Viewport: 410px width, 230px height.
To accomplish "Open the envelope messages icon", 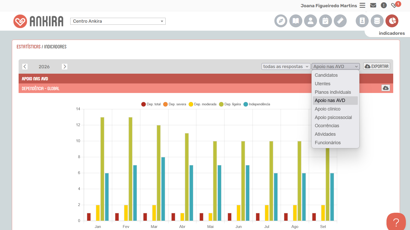I will [373, 5].
